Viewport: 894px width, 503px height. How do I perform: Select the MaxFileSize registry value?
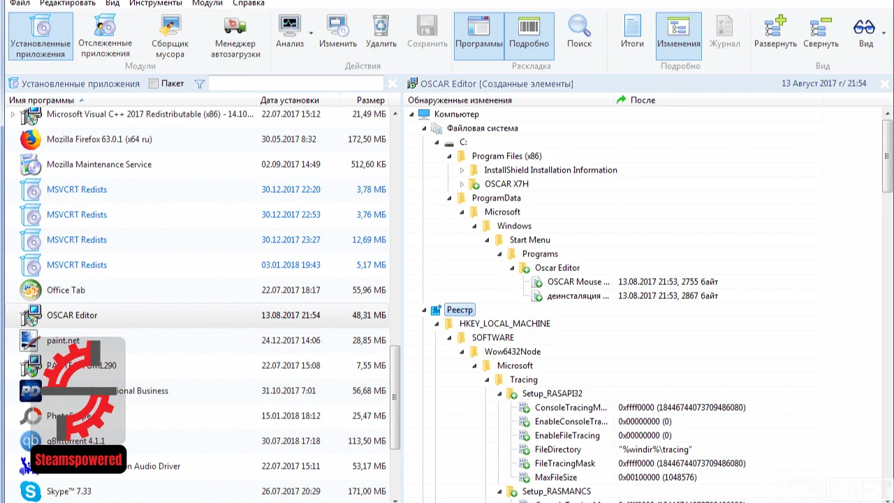tap(556, 477)
